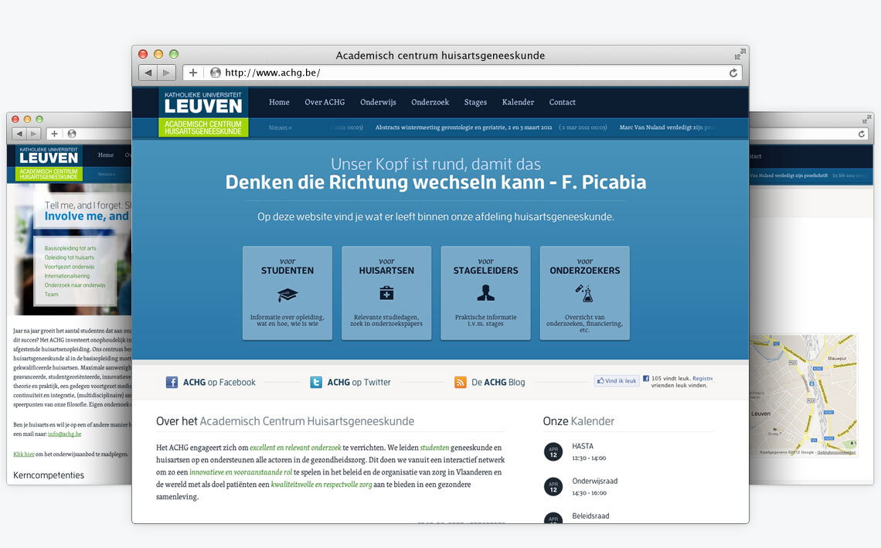Click the orange RSS blog icon

coord(460,382)
